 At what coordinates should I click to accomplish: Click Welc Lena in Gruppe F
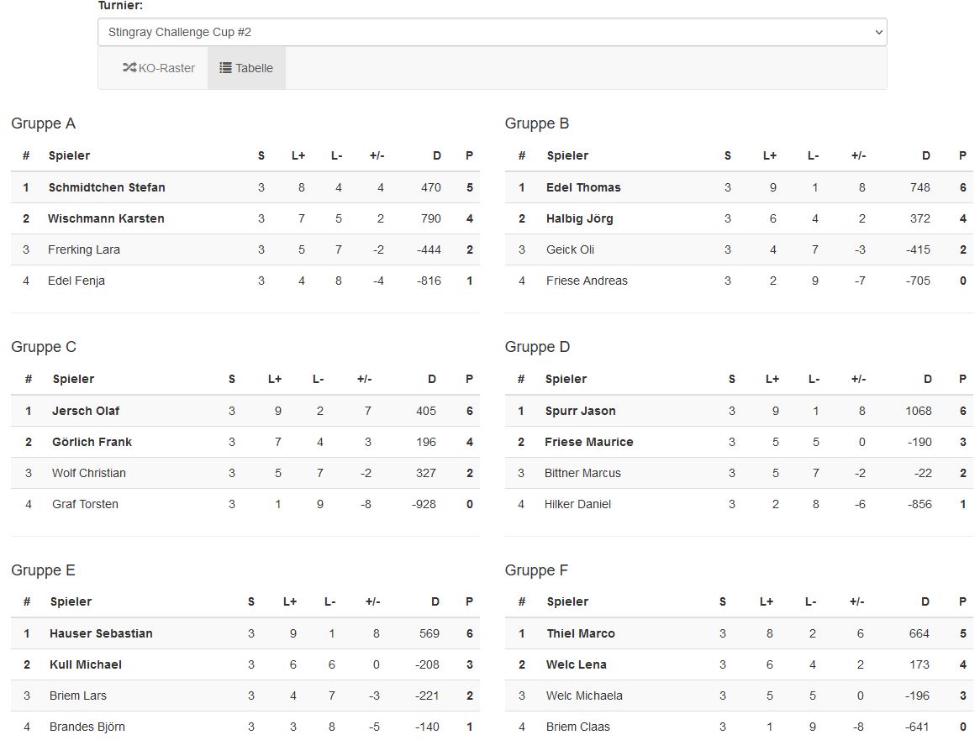[x=577, y=664]
